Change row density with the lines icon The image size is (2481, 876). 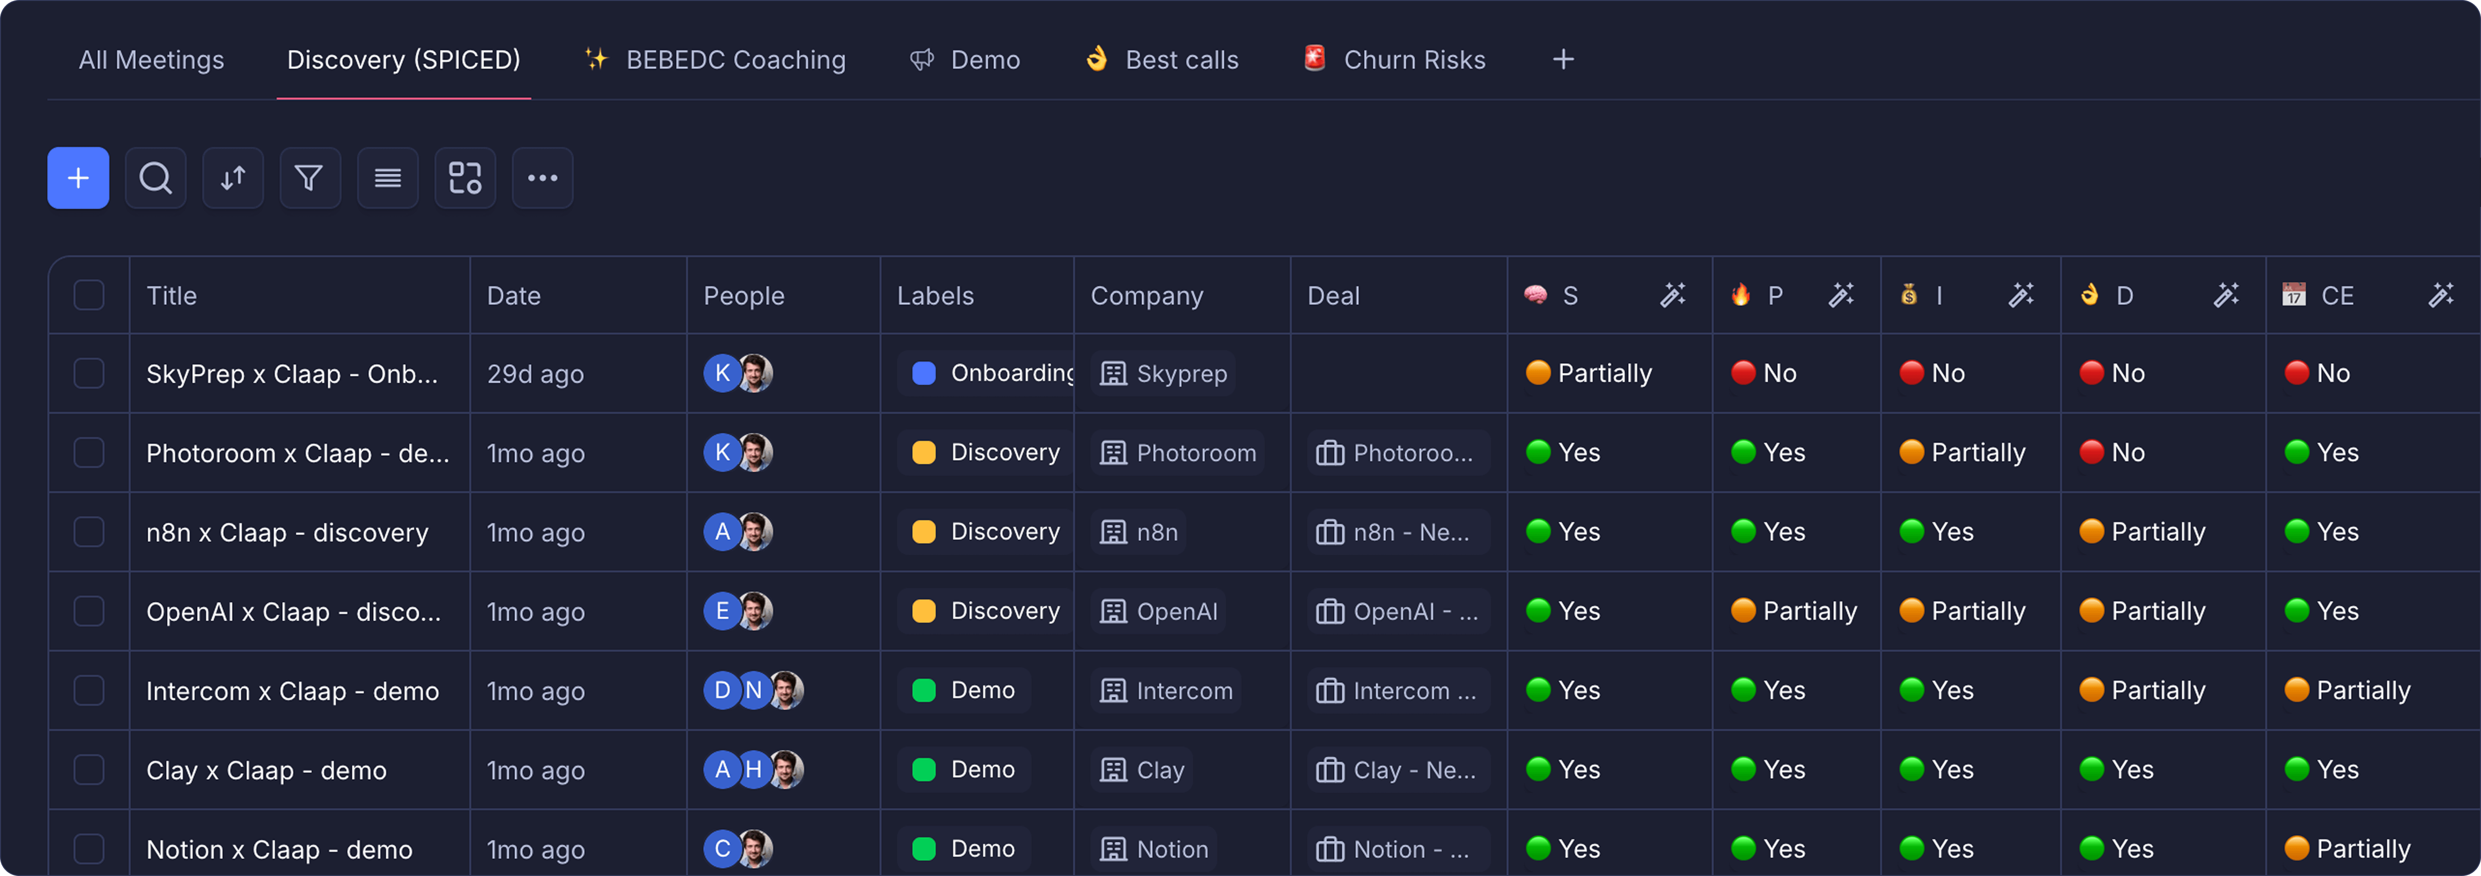(x=387, y=178)
